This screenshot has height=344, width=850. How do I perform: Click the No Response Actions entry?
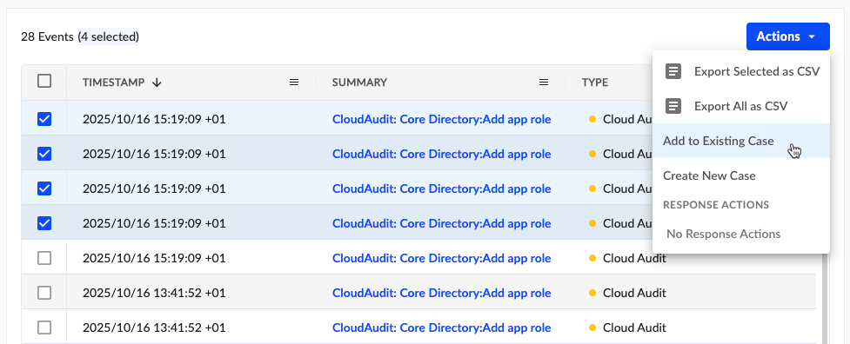723,234
